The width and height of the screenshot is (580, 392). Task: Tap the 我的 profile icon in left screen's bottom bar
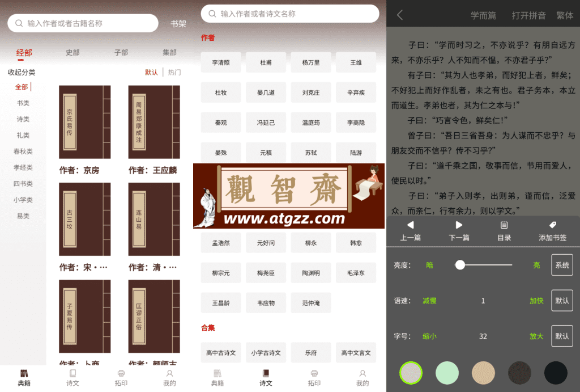169,373
